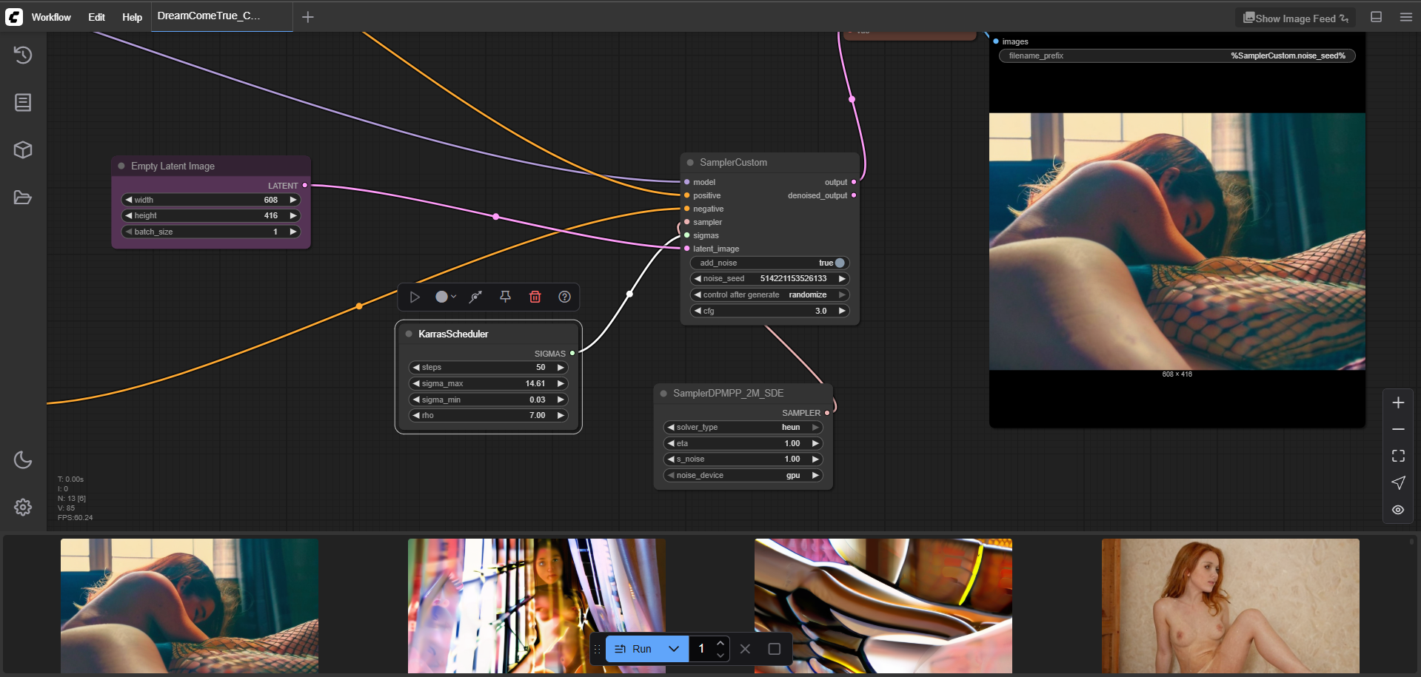Toggle dark mode with the moon icon

(23, 459)
